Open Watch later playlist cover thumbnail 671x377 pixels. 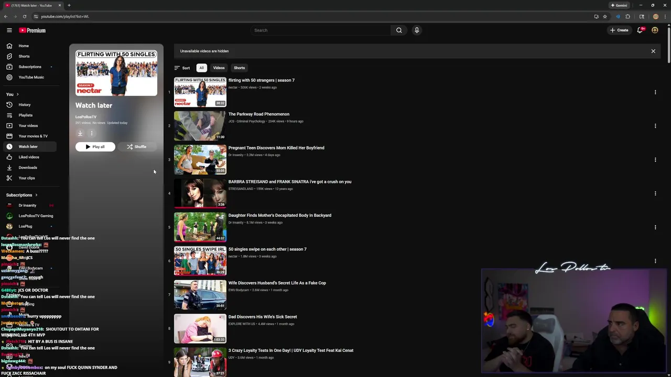(x=116, y=73)
